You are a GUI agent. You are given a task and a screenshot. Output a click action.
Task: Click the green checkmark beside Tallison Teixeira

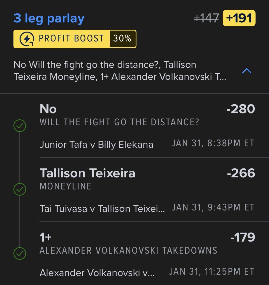click(20, 190)
